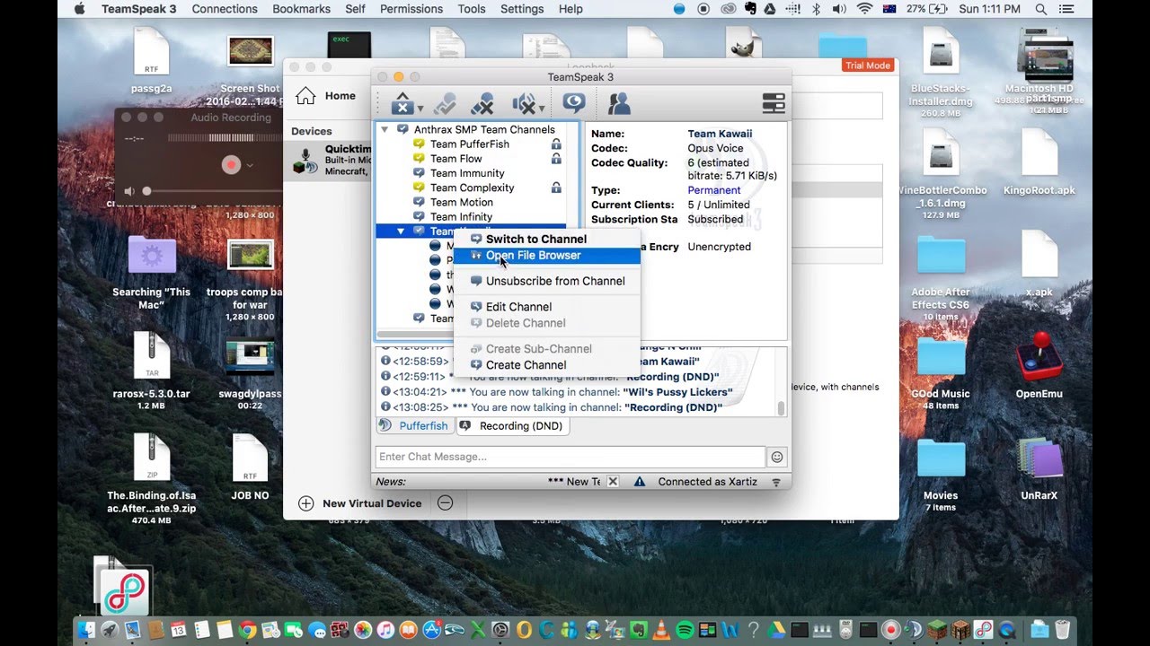1150x646 pixels.
Task: Select the Team Infinity channel
Action: tap(461, 216)
